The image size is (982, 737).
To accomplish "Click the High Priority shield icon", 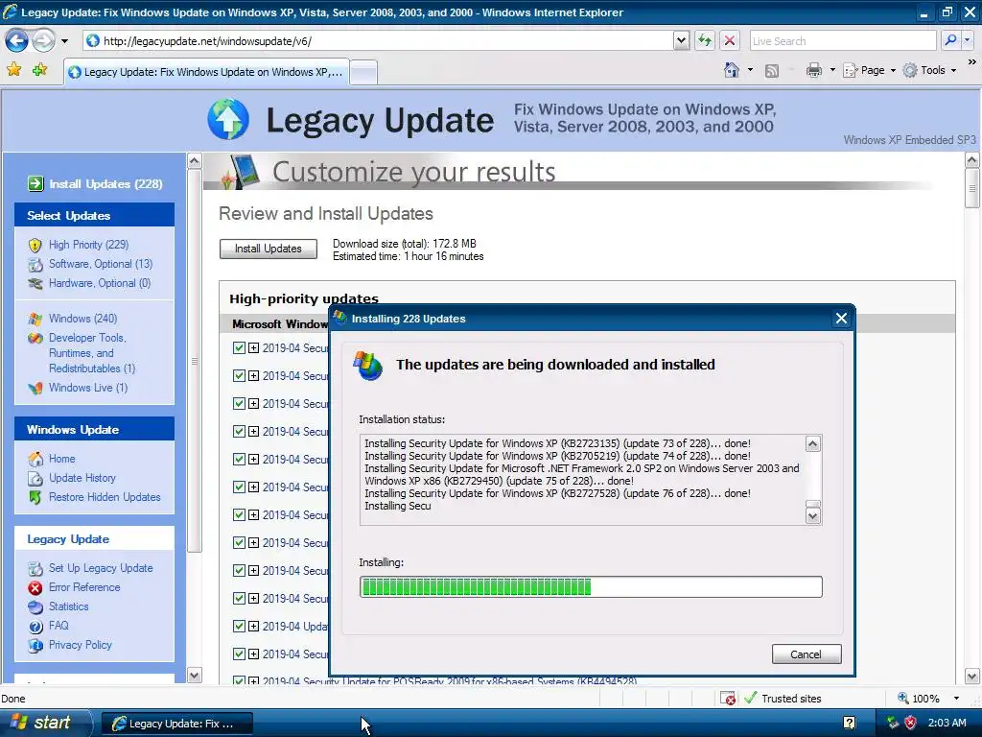I will click(35, 245).
